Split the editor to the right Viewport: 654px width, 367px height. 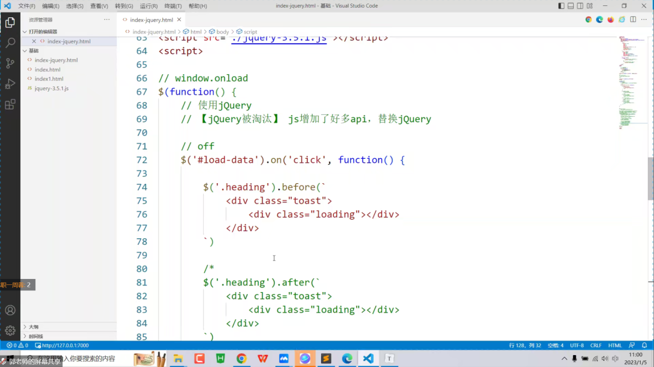pyautogui.click(x=633, y=20)
